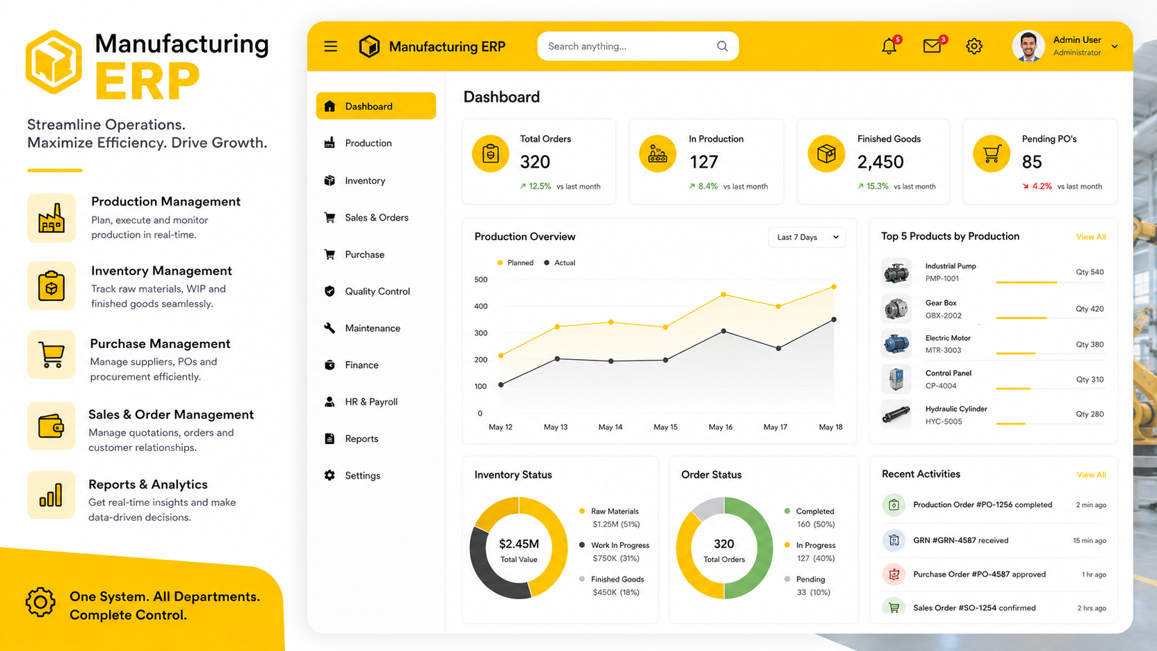1157x651 pixels.
Task: Toggle the Planned legend series
Action: pos(516,263)
